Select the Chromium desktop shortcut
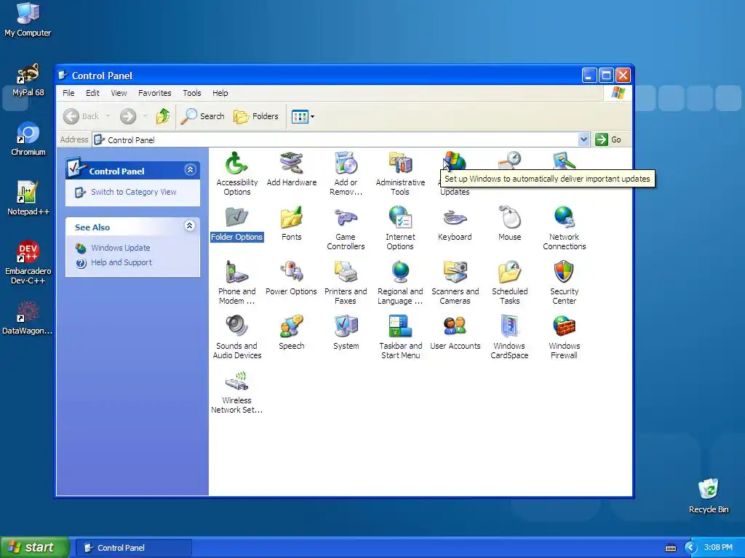This screenshot has width=745, height=558. click(28, 139)
